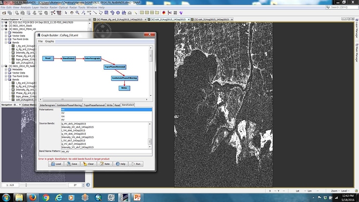Screen dimensions: 359x202
Task: Select the draw line tool
Action: coord(95,13)
